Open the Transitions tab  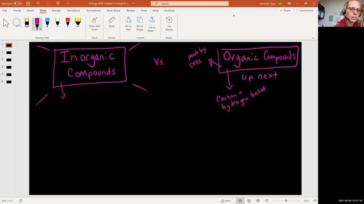(x=73, y=11)
